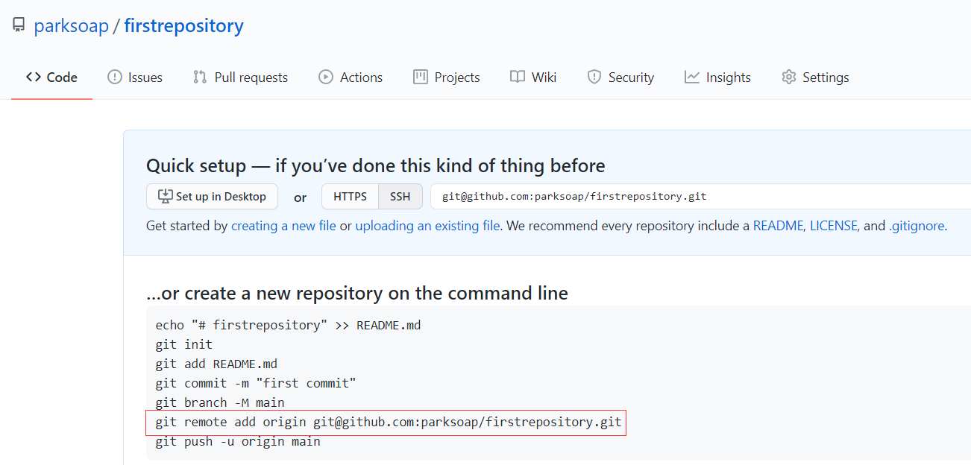This screenshot has height=465, width=971.
Task: Click '…or create a new repository' heading
Action: tap(357, 293)
